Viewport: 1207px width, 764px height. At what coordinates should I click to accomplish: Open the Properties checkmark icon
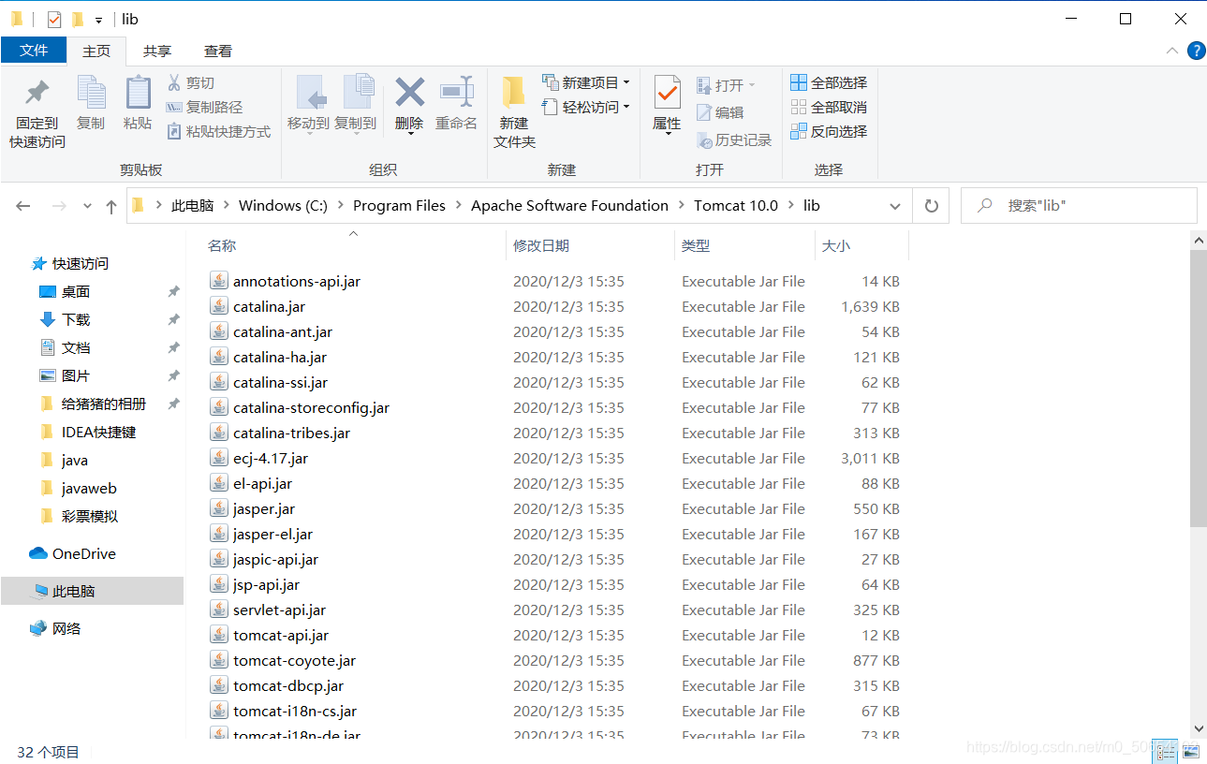tap(667, 94)
